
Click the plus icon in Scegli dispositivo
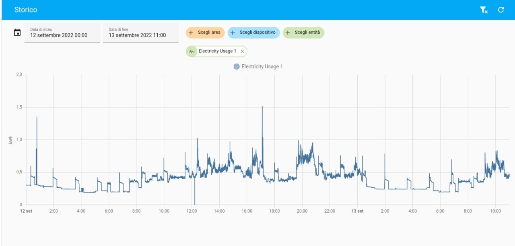pyautogui.click(x=233, y=33)
